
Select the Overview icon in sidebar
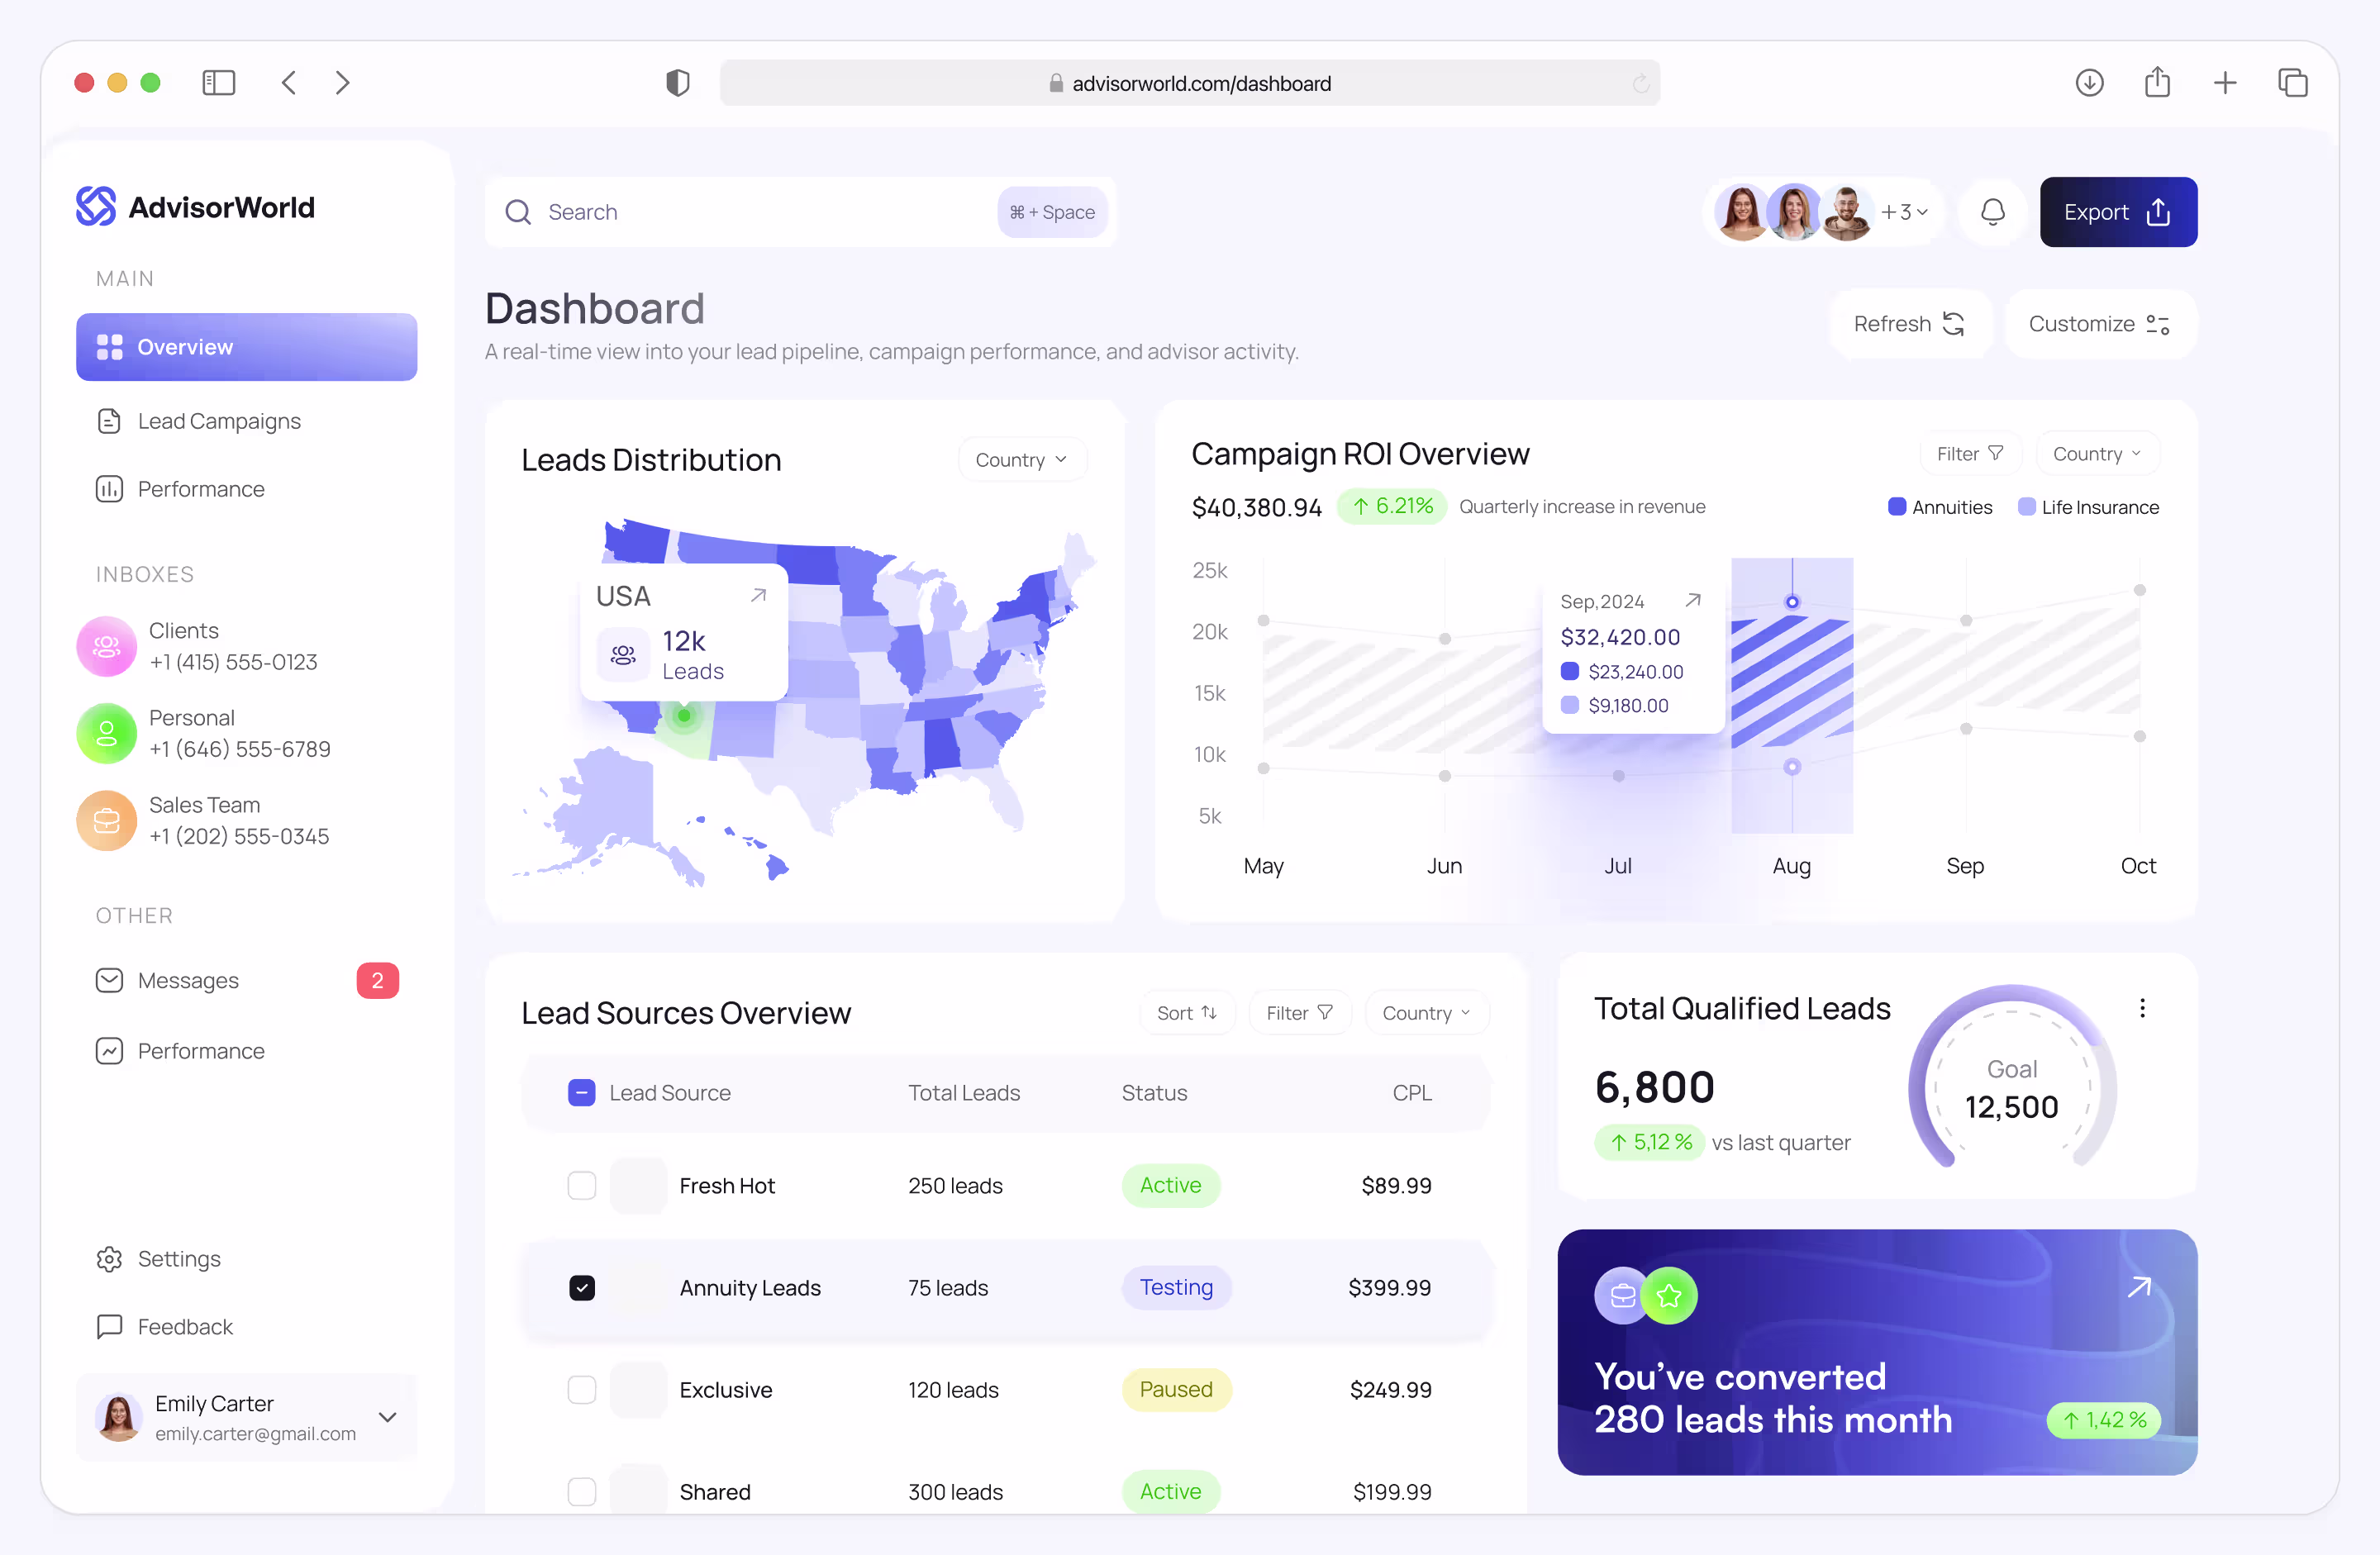pyautogui.click(x=110, y=347)
